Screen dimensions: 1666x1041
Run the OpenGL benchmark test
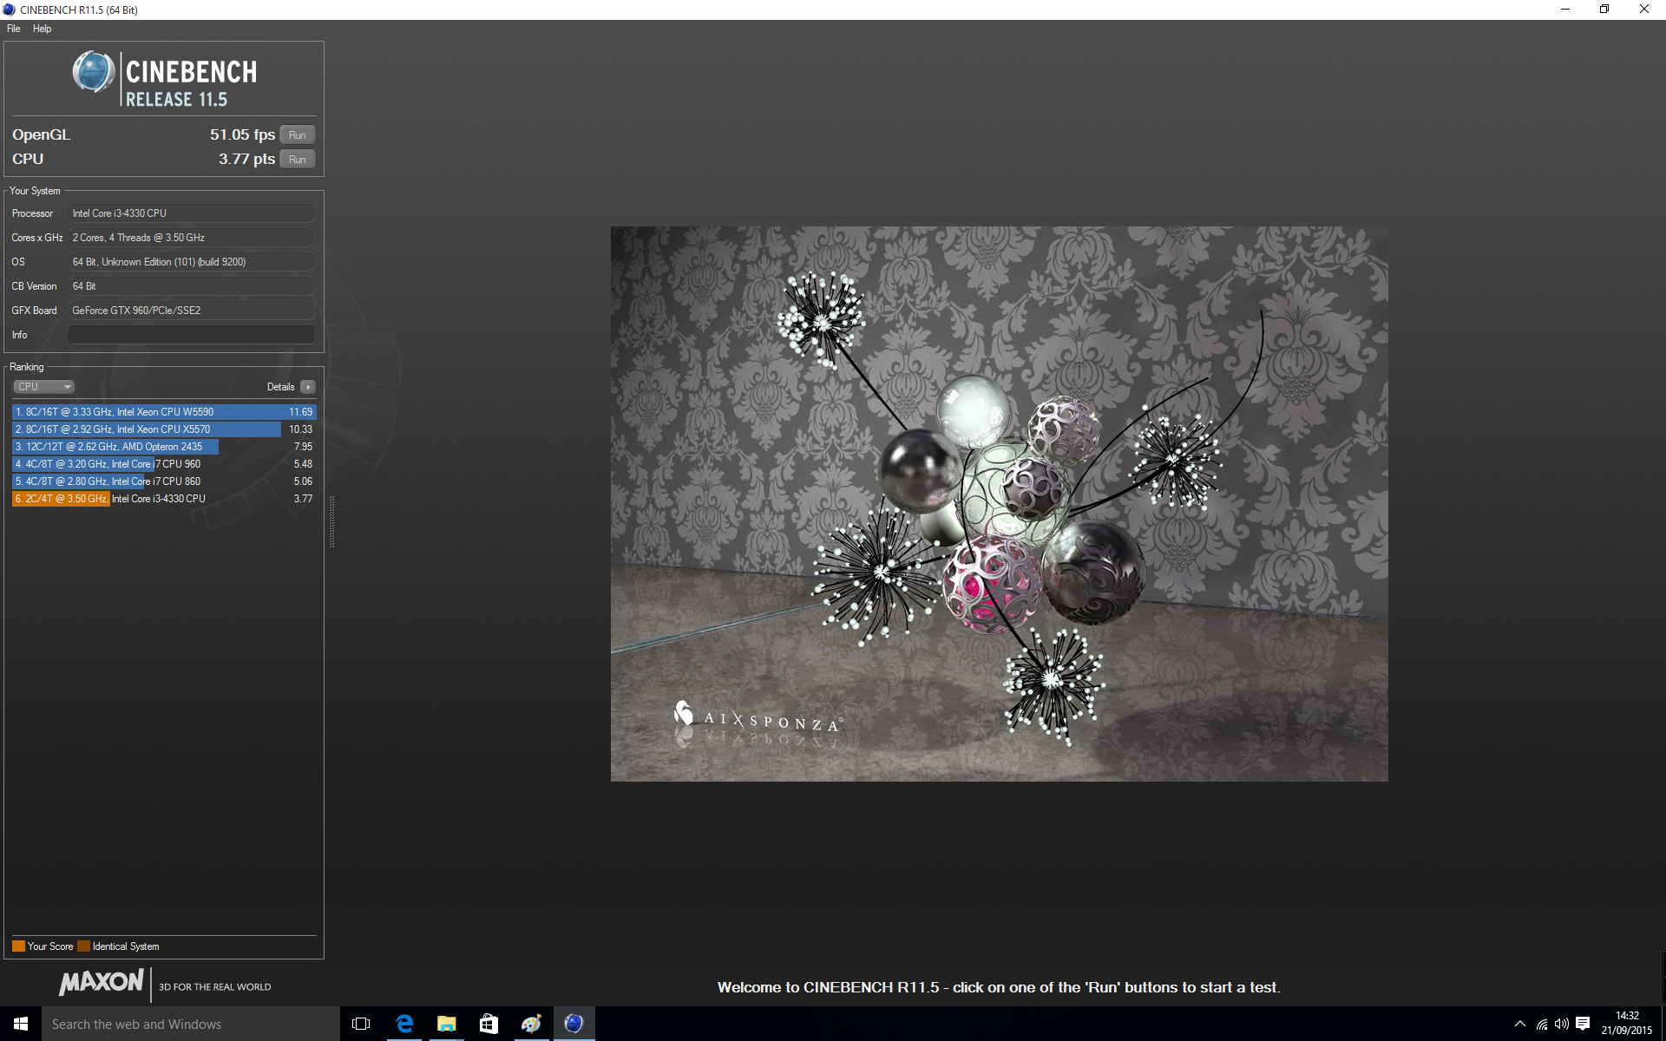(x=297, y=135)
